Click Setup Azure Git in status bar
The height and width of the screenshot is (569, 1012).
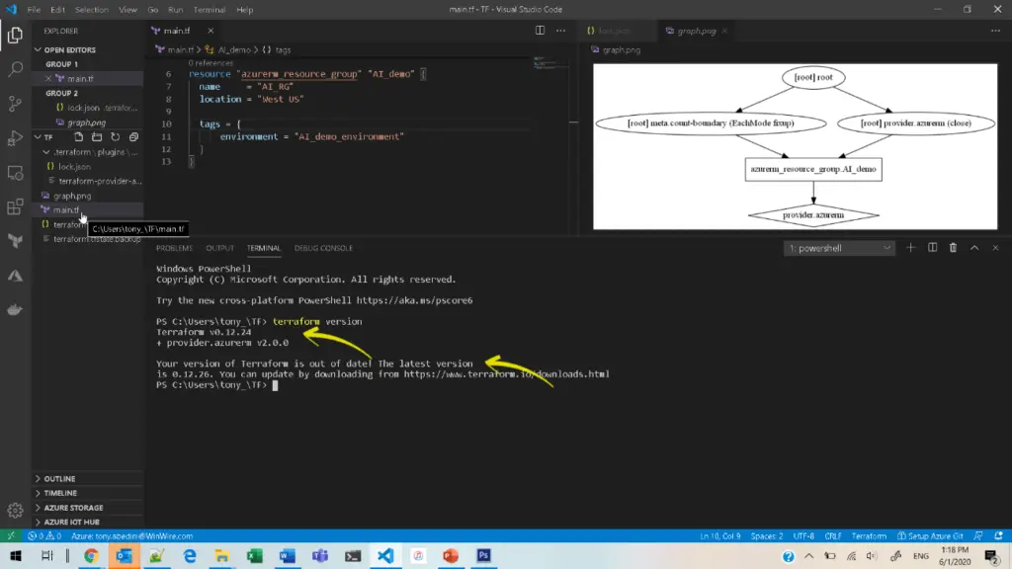(930, 535)
